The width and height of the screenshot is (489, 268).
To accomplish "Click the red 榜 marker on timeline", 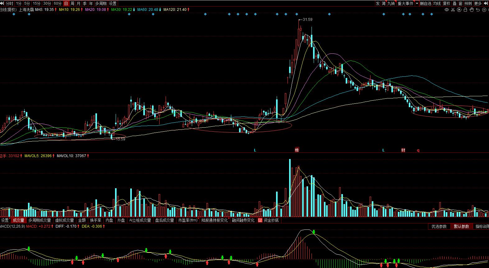I will coord(297,150).
